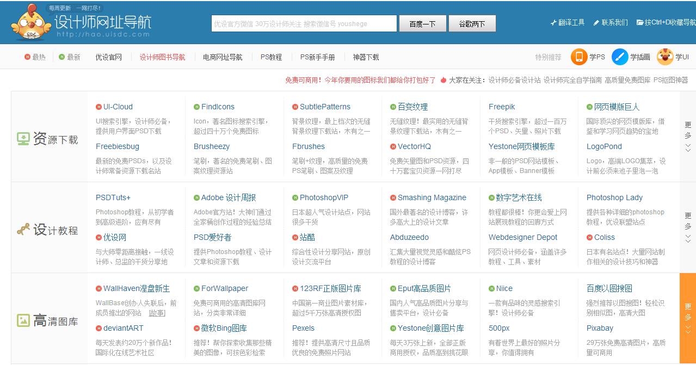Click the badge icon beside 数字艺术在线
Viewport: 696px width, 365px height.
click(491, 198)
